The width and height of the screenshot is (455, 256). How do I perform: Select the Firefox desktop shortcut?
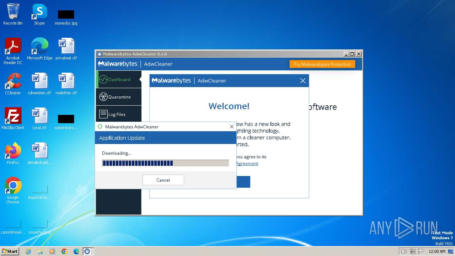(x=13, y=154)
